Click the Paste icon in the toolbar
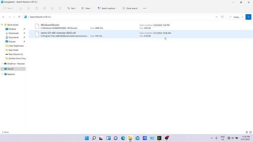 click(x=36, y=8)
